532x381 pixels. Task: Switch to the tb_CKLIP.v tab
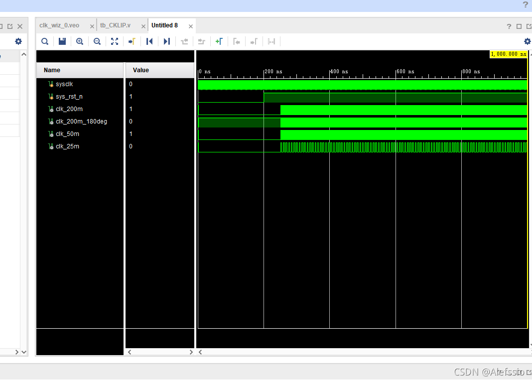pos(116,25)
